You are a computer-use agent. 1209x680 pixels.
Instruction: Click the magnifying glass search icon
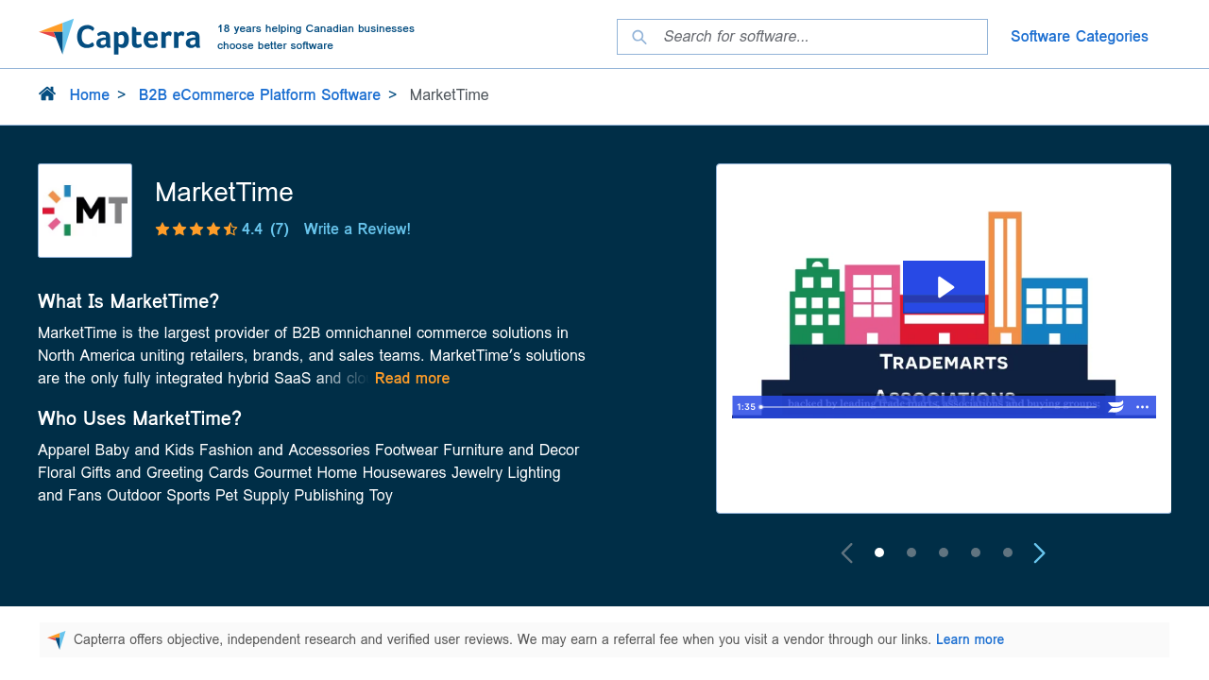639,37
